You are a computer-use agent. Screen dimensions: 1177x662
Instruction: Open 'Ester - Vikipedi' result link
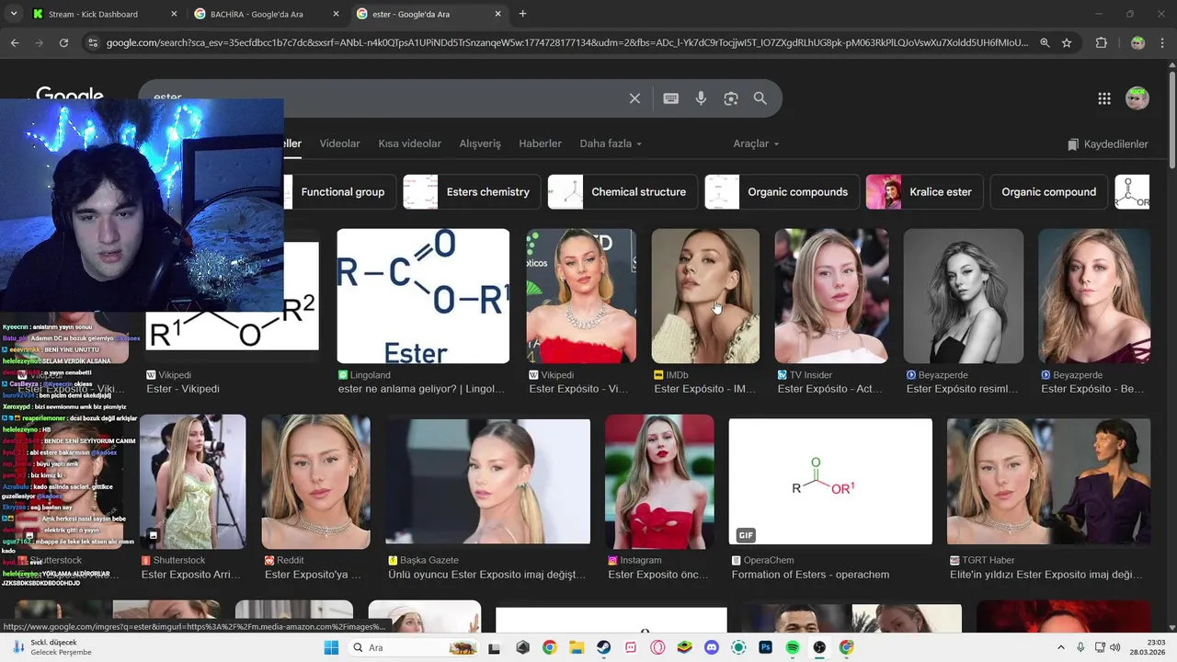(183, 389)
